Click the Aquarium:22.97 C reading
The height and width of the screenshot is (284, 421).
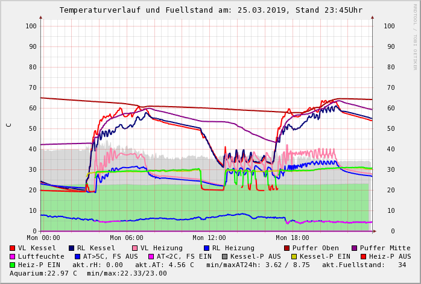pos(43,273)
